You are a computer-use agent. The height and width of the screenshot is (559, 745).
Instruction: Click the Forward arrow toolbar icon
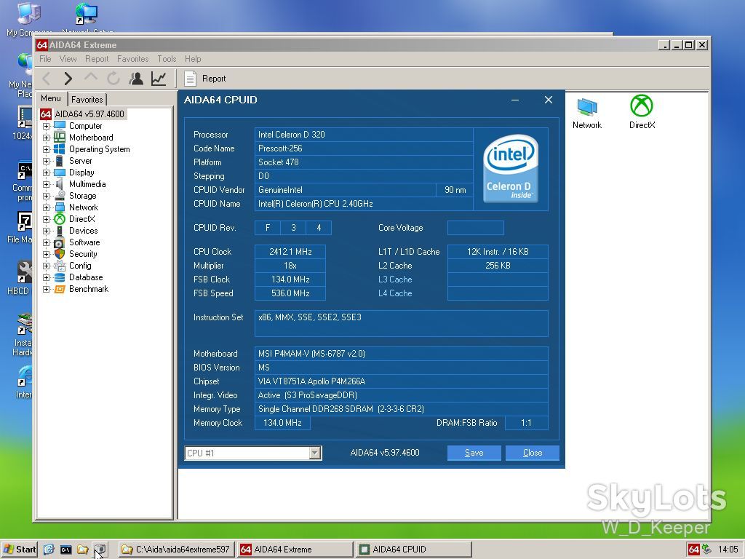pos(68,79)
